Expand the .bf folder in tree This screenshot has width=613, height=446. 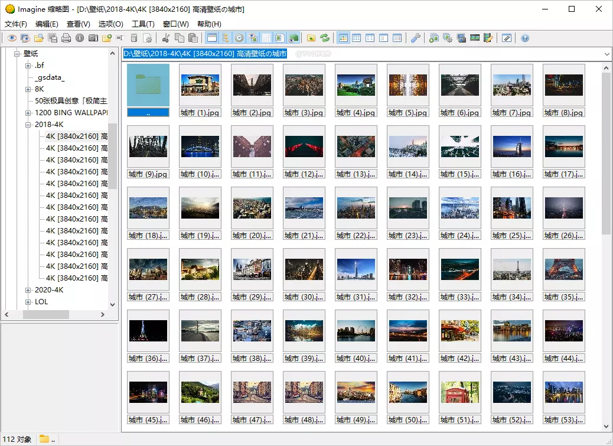[x=28, y=66]
